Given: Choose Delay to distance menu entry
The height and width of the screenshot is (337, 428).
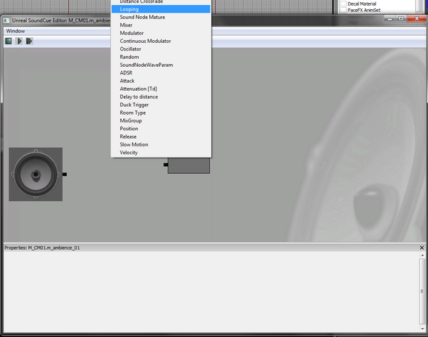Looking at the screenshot, I should point(161,96).
